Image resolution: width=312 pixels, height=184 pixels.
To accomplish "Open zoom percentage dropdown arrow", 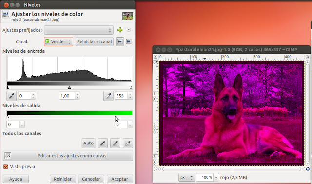I will click(216, 177).
